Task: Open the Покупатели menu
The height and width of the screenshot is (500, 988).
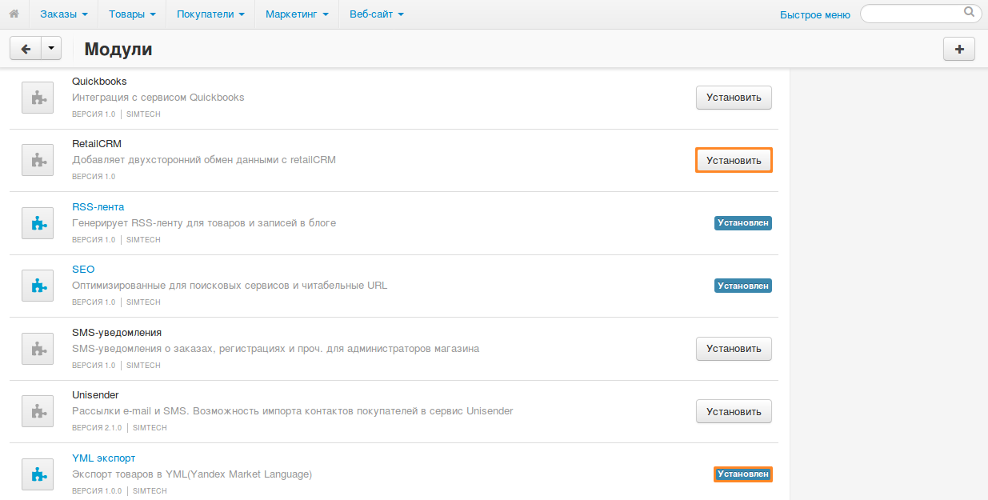Action: pos(210,14)
